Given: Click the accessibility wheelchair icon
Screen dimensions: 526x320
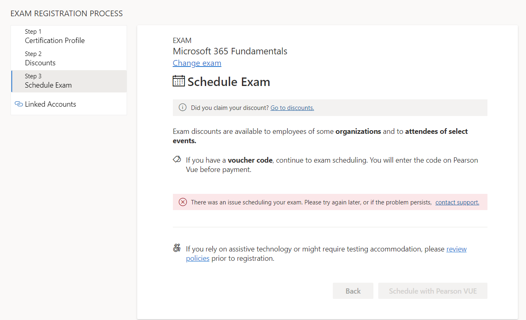Looking at the screenshot, I should click(x=177, y=248).
